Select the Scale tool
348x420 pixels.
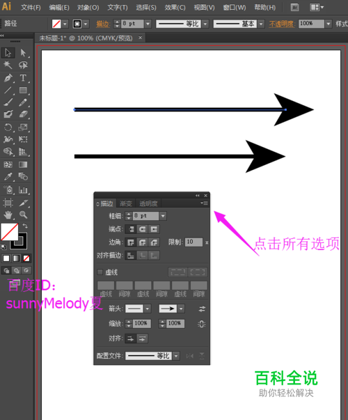click(23, 127)
